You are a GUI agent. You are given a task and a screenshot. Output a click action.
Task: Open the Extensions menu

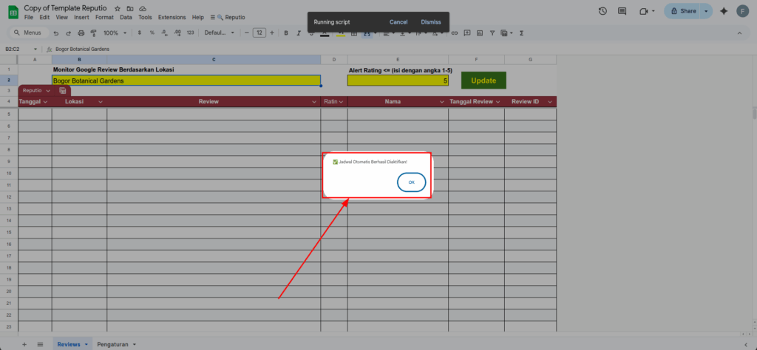click(172, 17)
